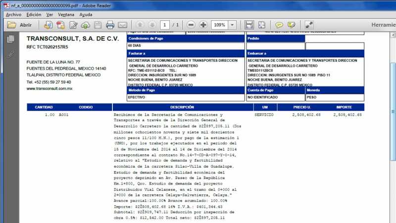Switch to read mode icon
Image resolution: width=396 pixels, height=223 pixels.
309,25
